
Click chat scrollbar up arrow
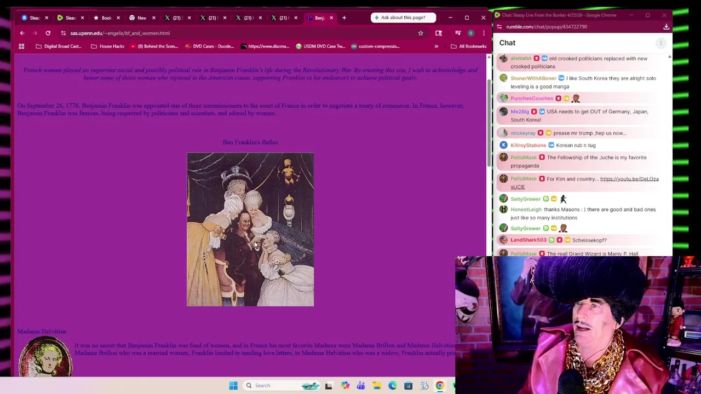(x=669, y=57)
